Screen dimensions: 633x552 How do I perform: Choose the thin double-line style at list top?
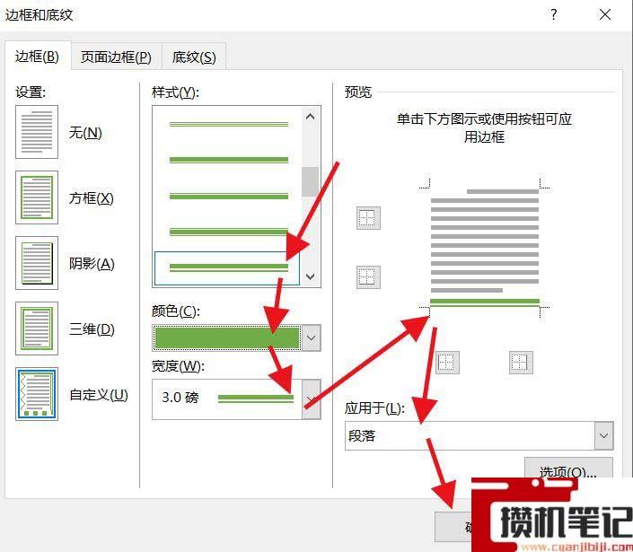(x=229, y=124)
